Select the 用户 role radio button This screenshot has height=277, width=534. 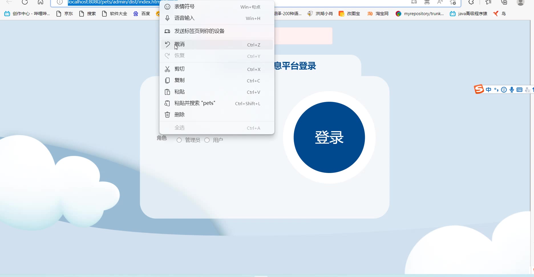(x=207, y=140)
